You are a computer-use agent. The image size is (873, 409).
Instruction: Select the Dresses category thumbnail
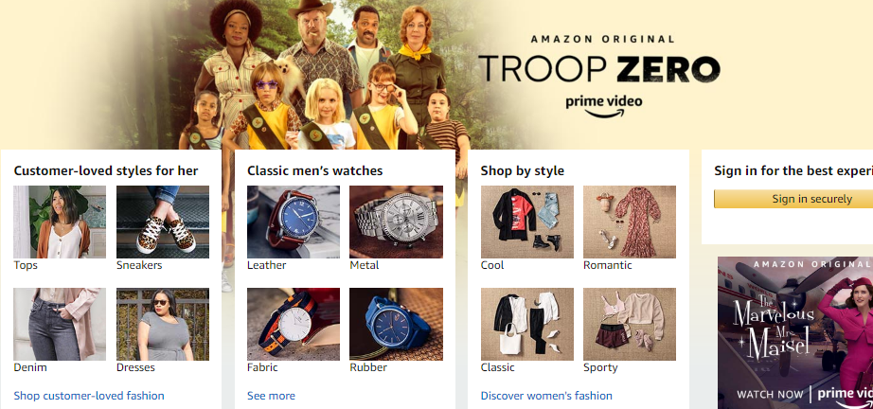(x=163, y=324)
